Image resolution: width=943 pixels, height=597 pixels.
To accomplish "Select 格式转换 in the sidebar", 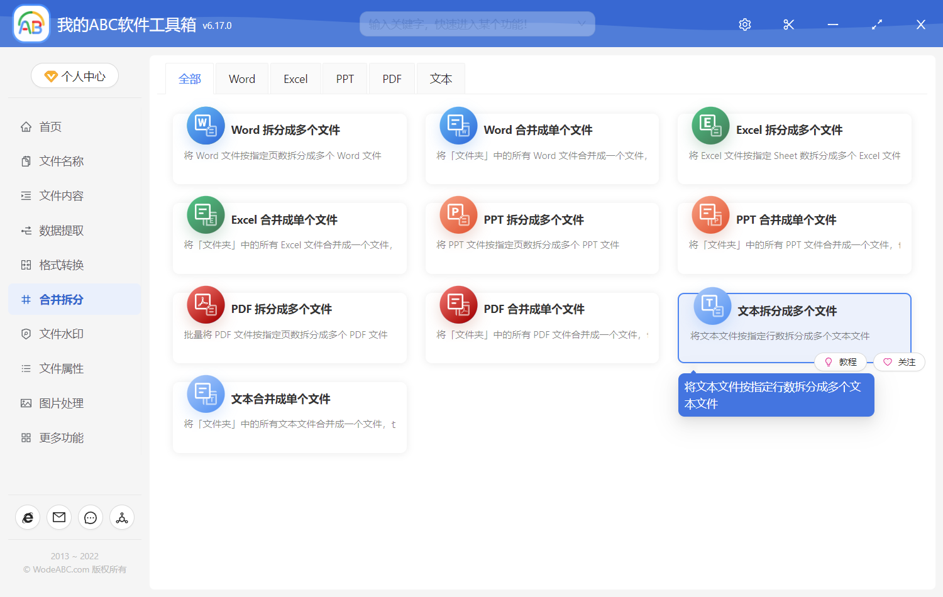I will (x=60, y=265).
